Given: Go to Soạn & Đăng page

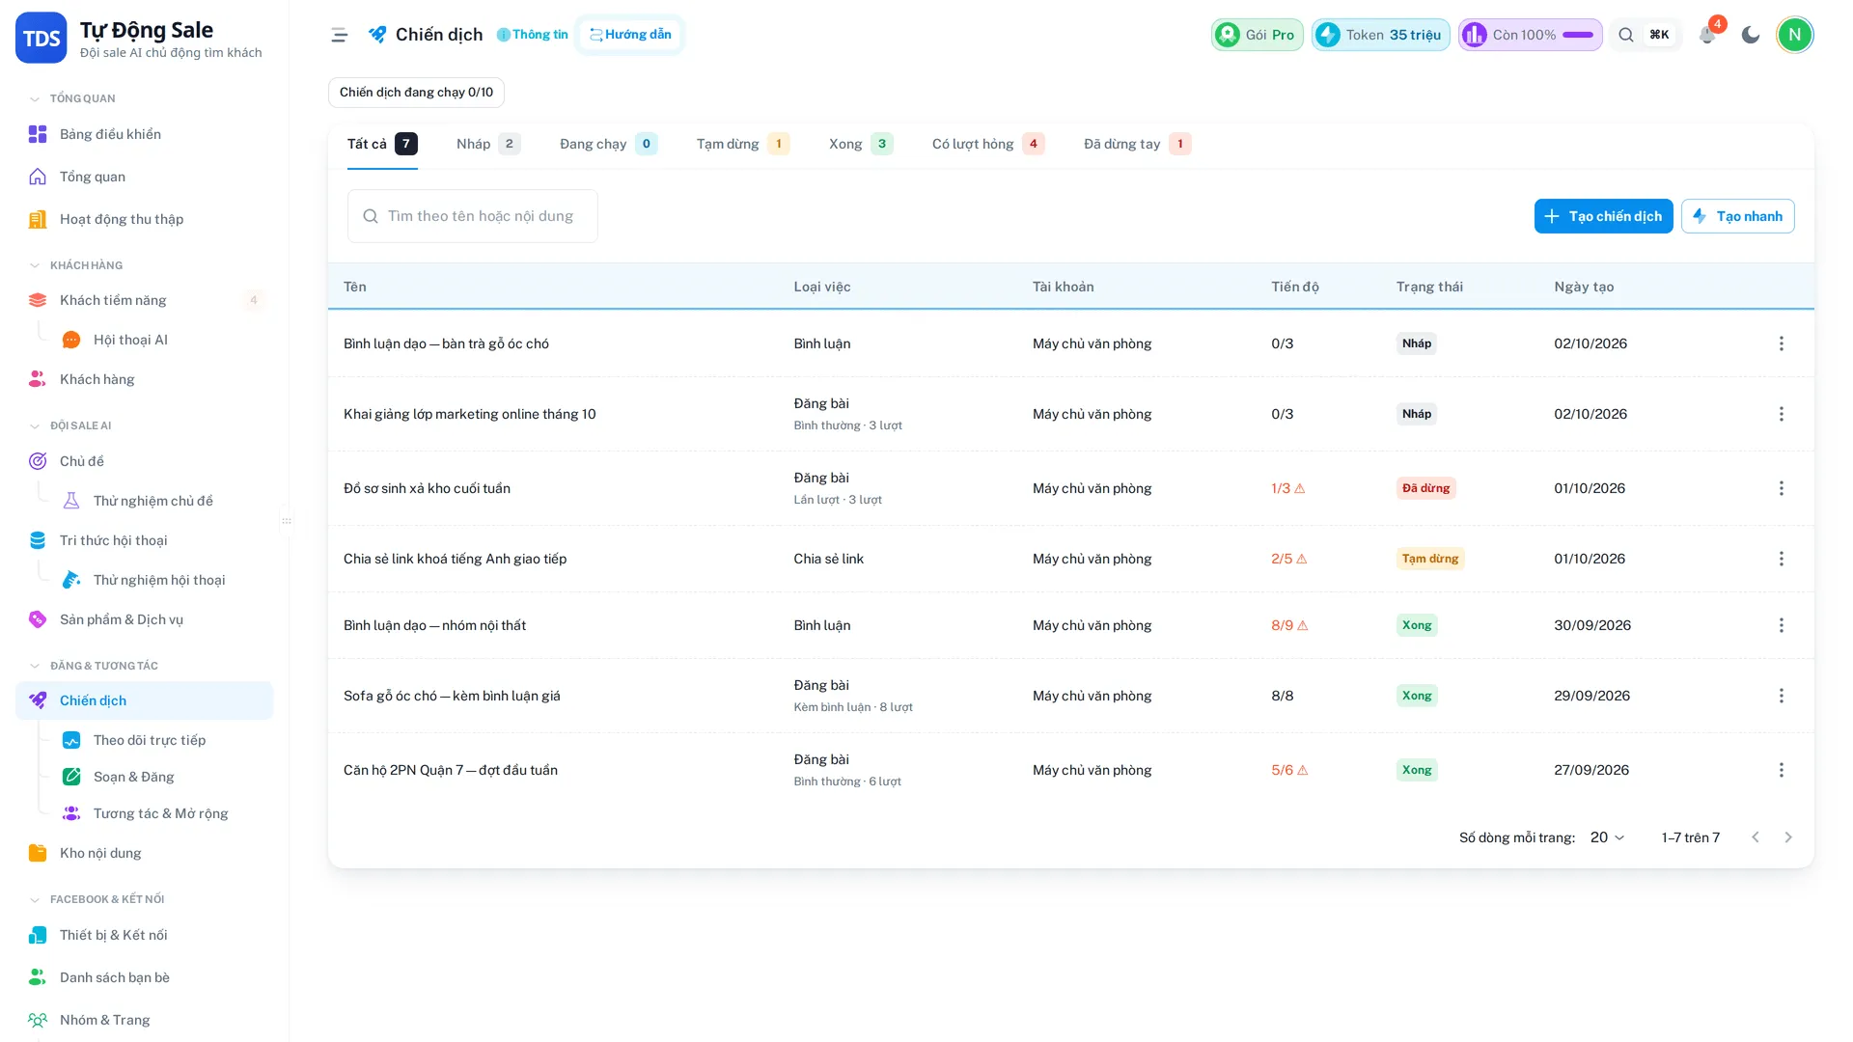Looking at the screenshot, I should [133, 777].
